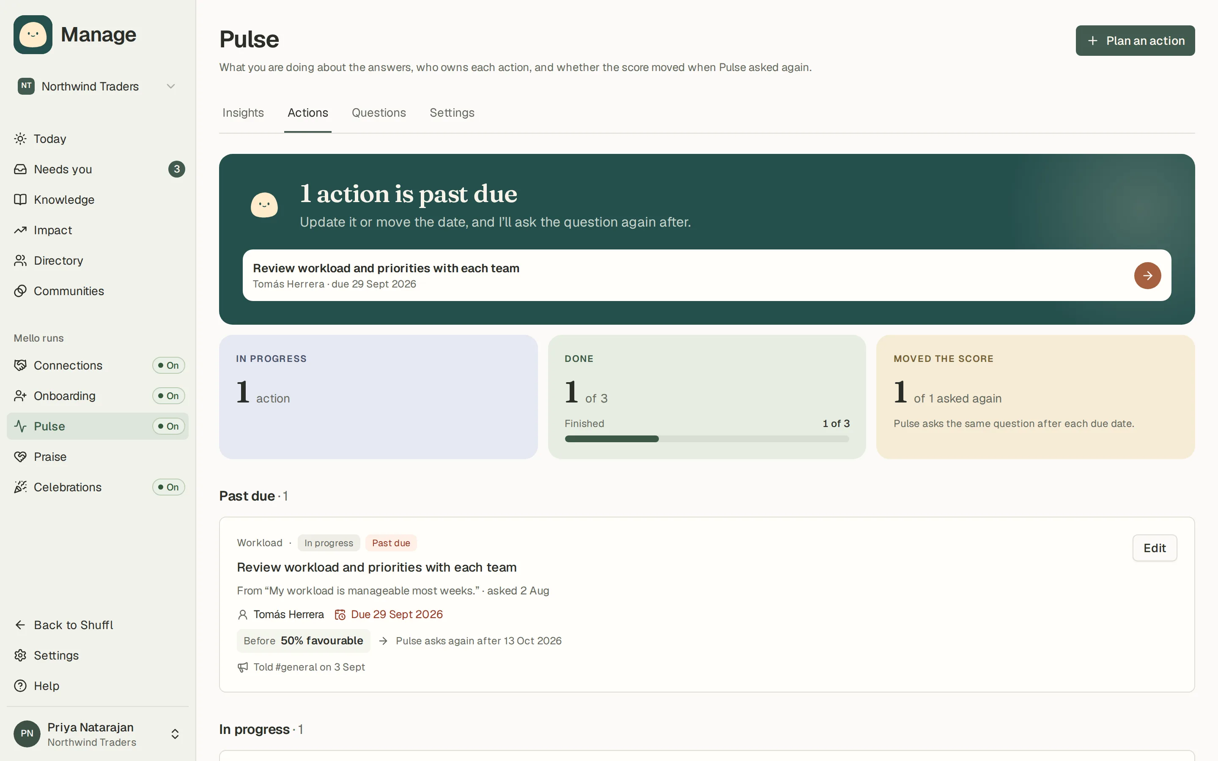
Task: Click the megaphone icon beside Told #general
Action: (x=243, y=668)
